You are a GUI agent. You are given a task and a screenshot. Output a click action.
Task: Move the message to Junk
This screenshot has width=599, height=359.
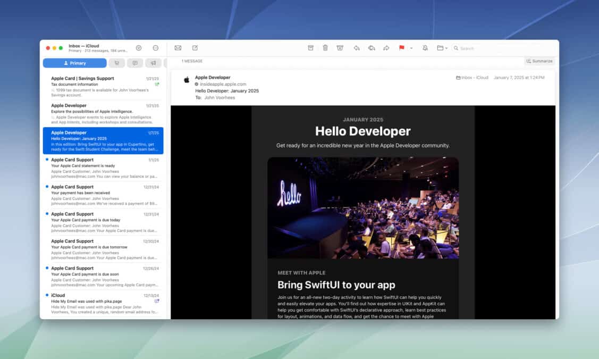[x=340, y=48]
